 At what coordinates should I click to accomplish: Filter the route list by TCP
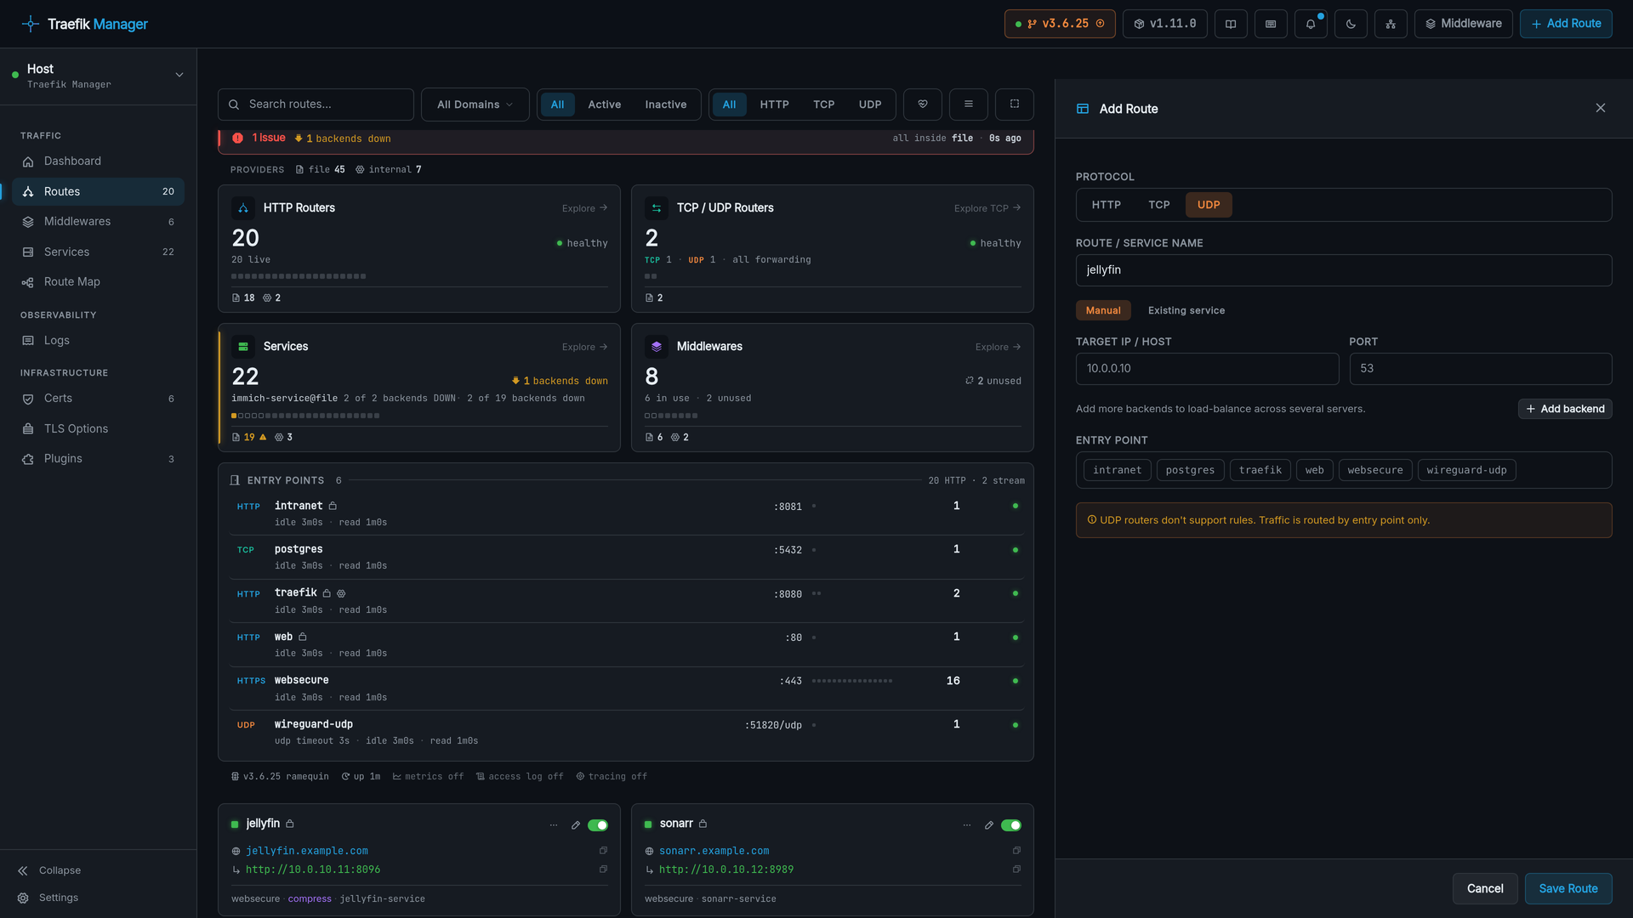point(824,105)
